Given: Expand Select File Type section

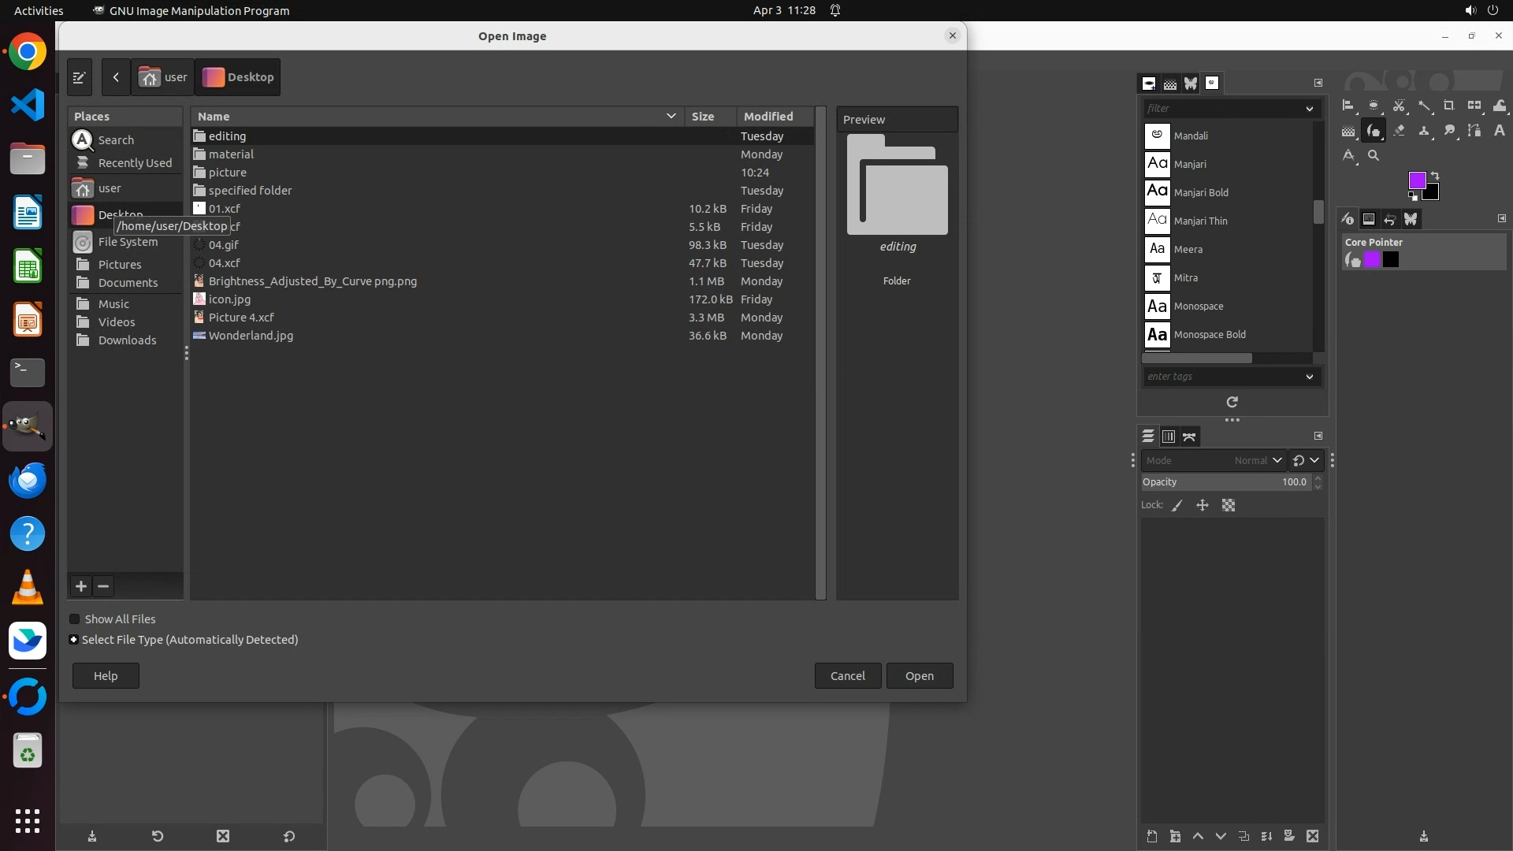Looking at the screenshot, I should (x=73, y=640).
